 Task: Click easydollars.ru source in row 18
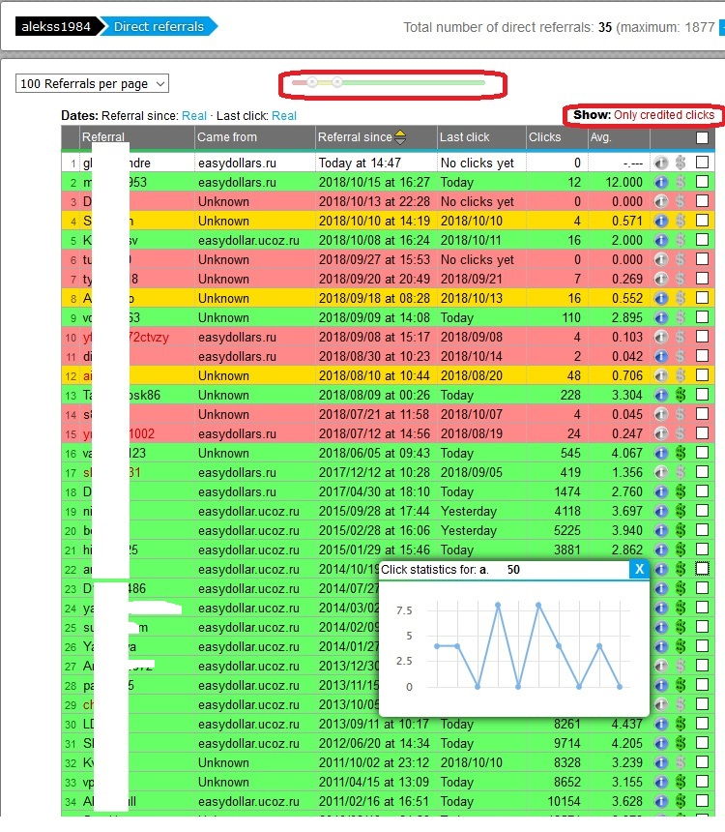point(237,491)
